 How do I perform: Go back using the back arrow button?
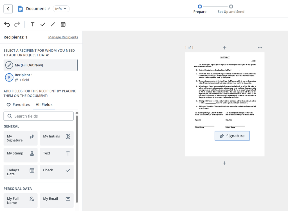[x=8, y=9]
